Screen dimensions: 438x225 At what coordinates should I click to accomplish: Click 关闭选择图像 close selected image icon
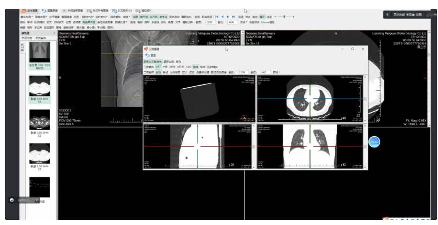pyautogui.click(x=64, y=11)
